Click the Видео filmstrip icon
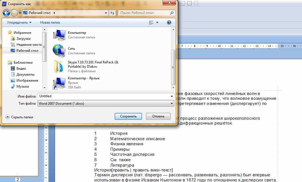Screen dimensions: 302x182 click(13, 68)
